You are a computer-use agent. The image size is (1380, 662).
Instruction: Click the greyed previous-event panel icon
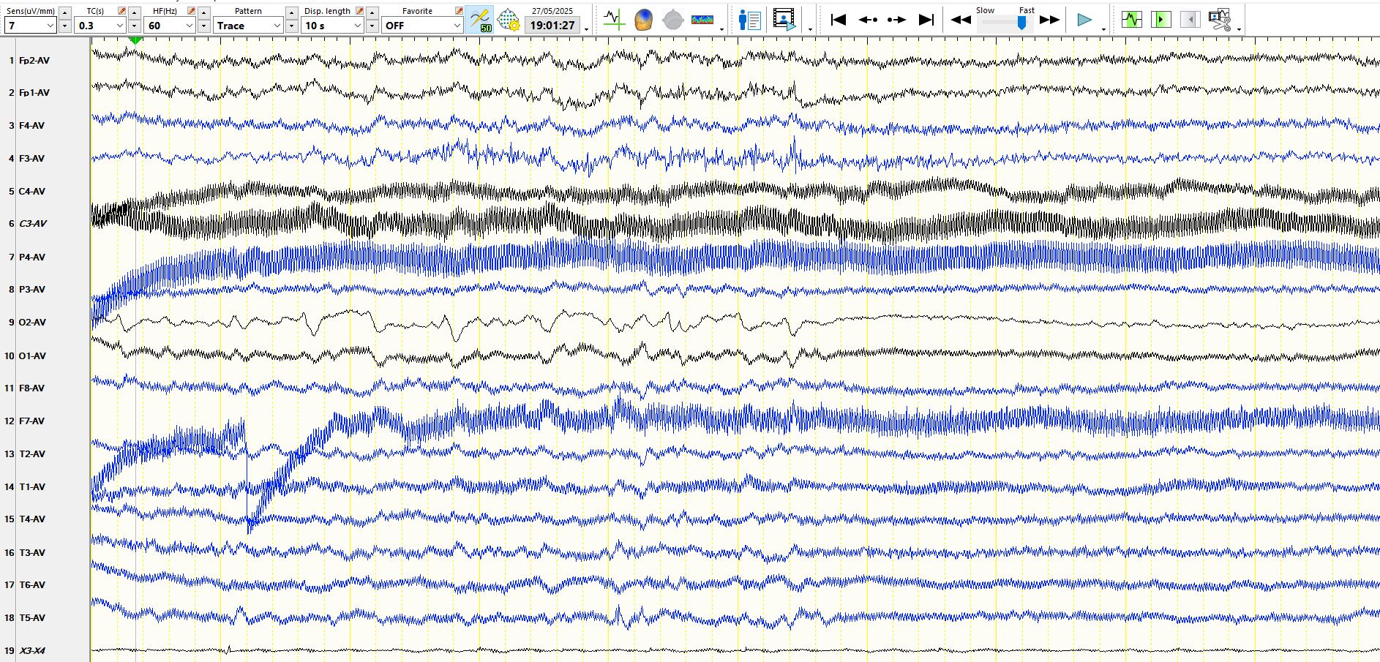[1190, 20]
